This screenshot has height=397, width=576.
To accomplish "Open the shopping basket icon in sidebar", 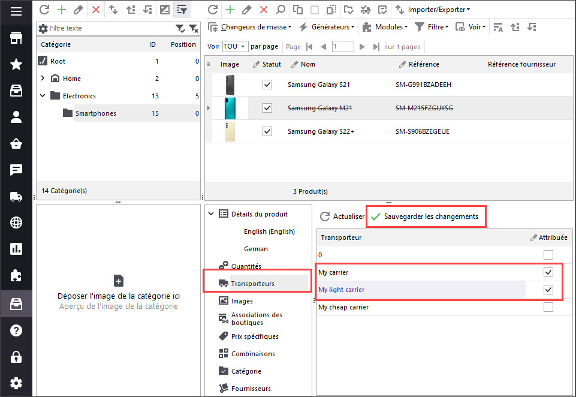I will coord(16,143).
